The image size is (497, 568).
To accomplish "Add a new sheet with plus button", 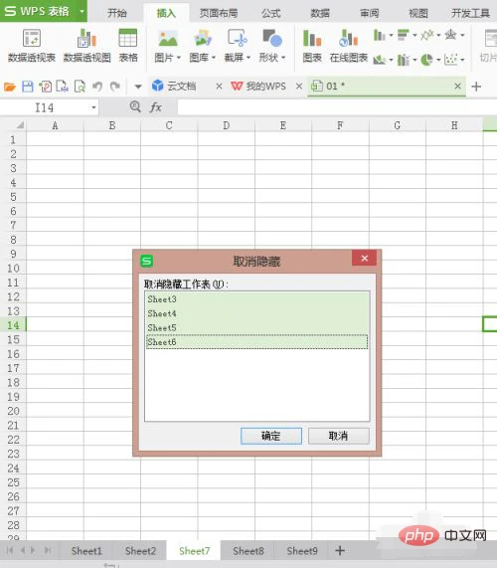I will click(x=340, y=551).
